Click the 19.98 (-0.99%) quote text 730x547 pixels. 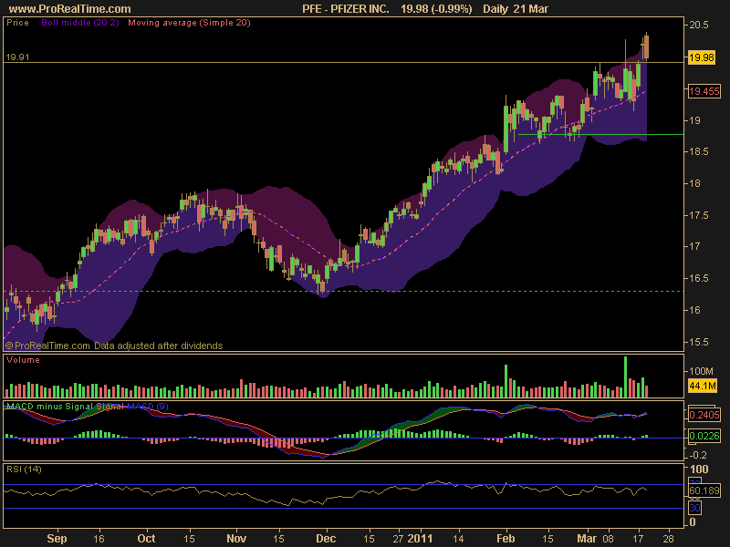coord(436,8)
